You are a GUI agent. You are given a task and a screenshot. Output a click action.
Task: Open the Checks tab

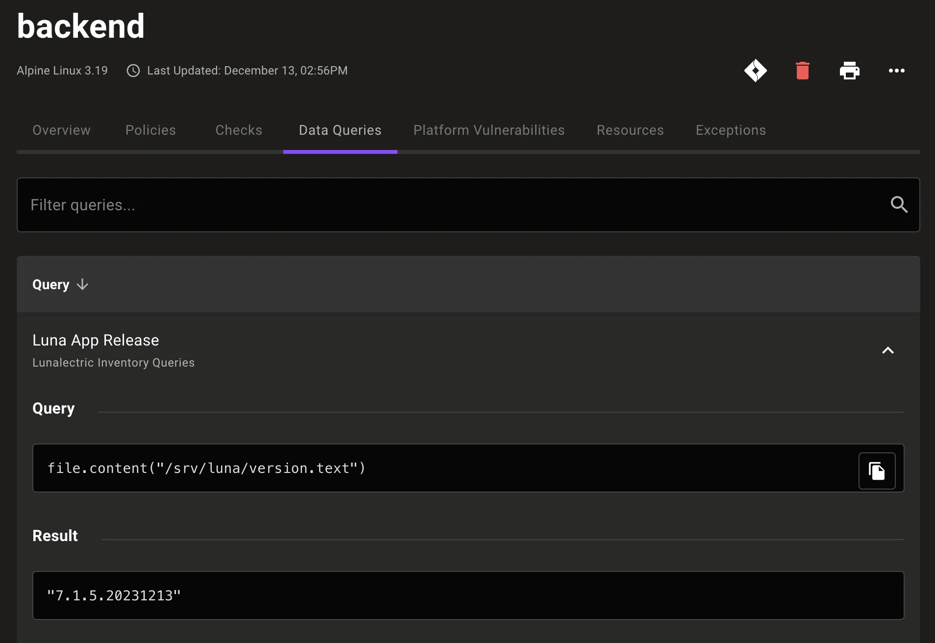[x=239, y=130]
